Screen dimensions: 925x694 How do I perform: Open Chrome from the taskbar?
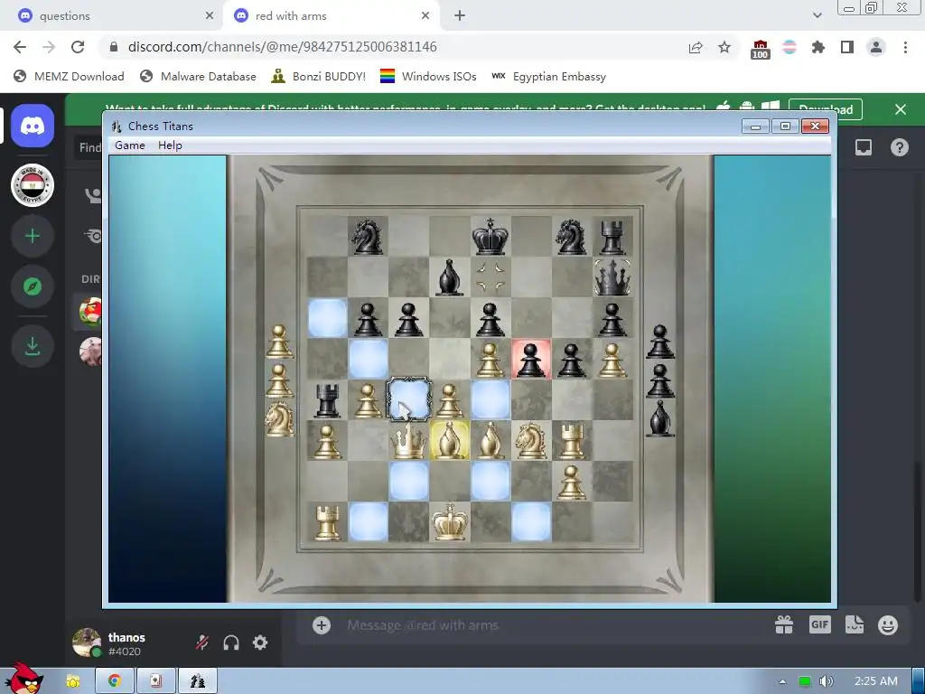[115, 681]
